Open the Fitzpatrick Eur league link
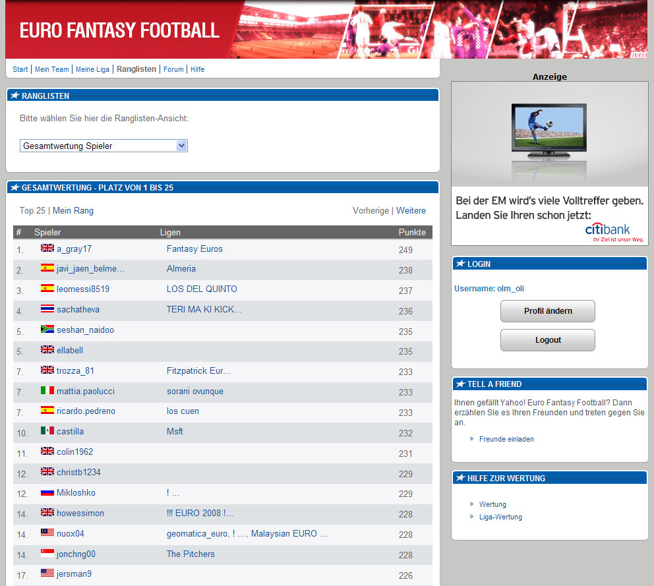 [198, 371]
